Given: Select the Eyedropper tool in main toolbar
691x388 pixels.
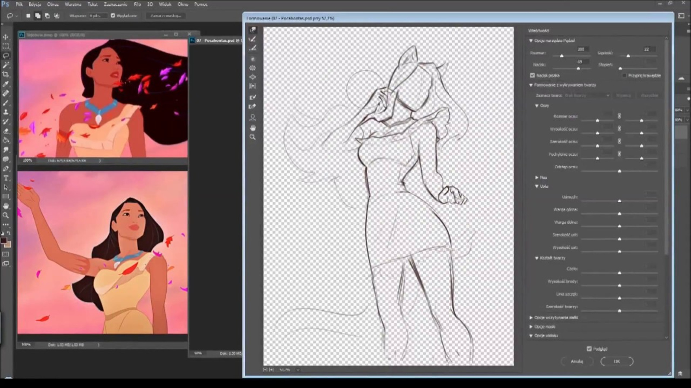Looking at the screenshot, I should pyautogui.click(x=6, y=84).
